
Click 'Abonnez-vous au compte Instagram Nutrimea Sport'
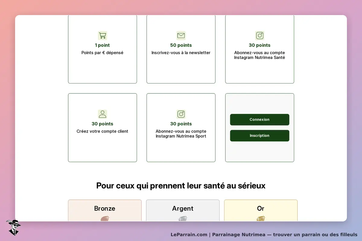181,134
